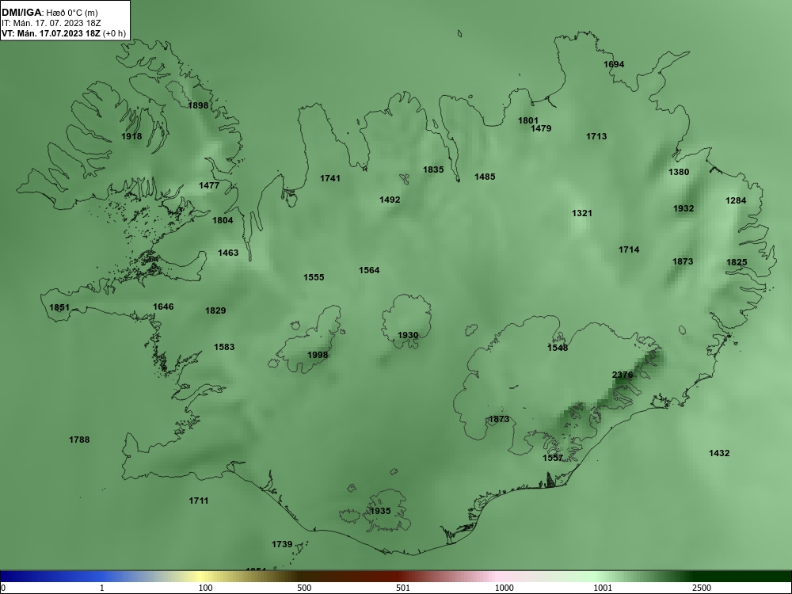Image resolution: width=792 pixels, height=594 pixels.
Task: Click the 500 legend tick label
Action: [x=305, y=588]
